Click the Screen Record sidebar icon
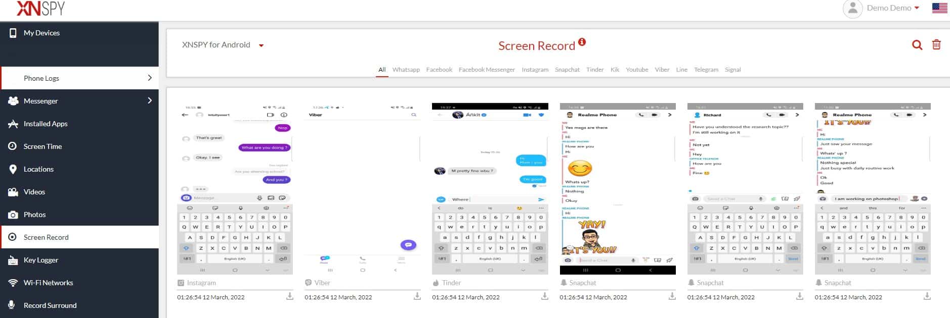This screenshot has height=318, width=950. [13, 237]
